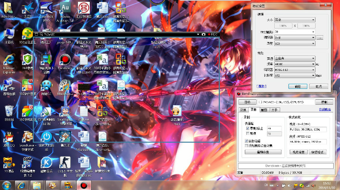The image size is (340, 190).
Task: Click the magnifier icon on recording bar
Action: point(41,34)
